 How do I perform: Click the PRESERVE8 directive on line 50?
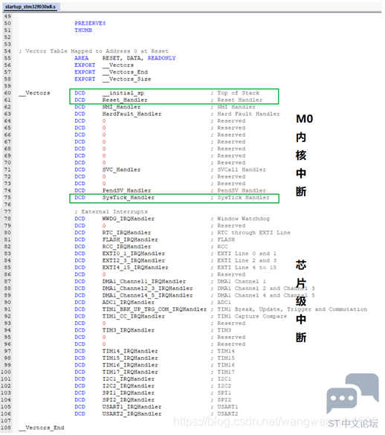point(90,23)
